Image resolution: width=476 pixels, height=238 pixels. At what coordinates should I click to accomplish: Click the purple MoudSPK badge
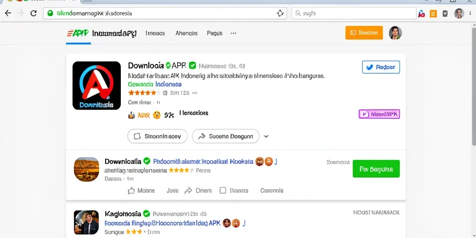tap(379, 114)
